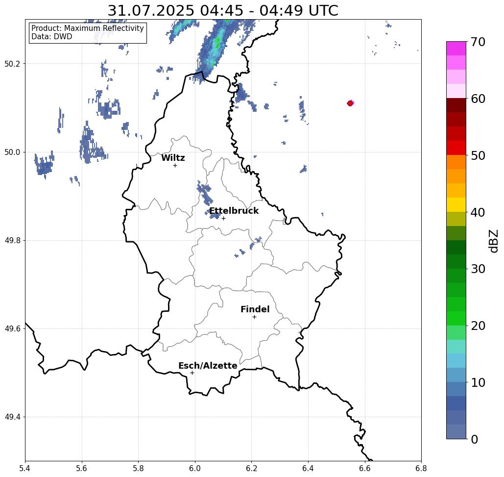Click the longitude 6.0 axis label
Screen dimensions: 504x477
pyautogui.click(x=195, y=468)
